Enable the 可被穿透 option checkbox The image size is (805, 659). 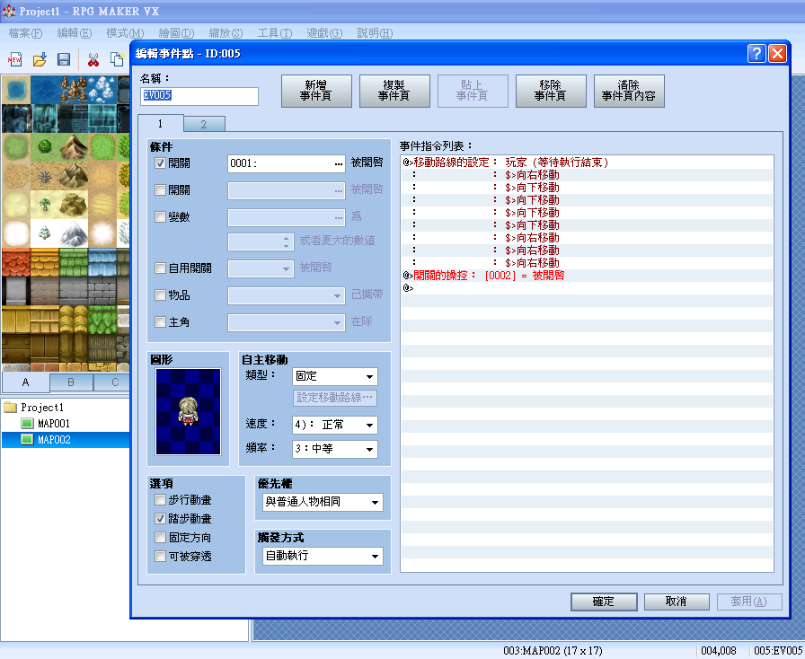(x=160, y=557)
